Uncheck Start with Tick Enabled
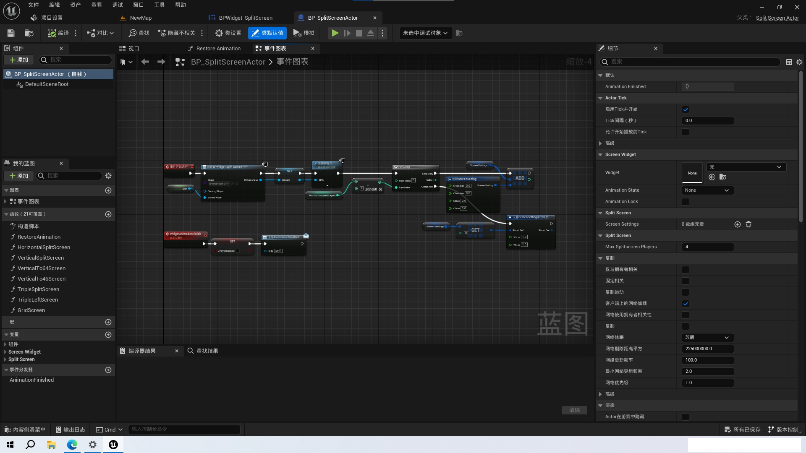 [x=686, y=109]
